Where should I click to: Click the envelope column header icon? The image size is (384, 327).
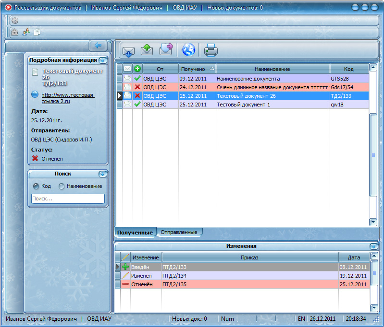click(x=127, y=69)
